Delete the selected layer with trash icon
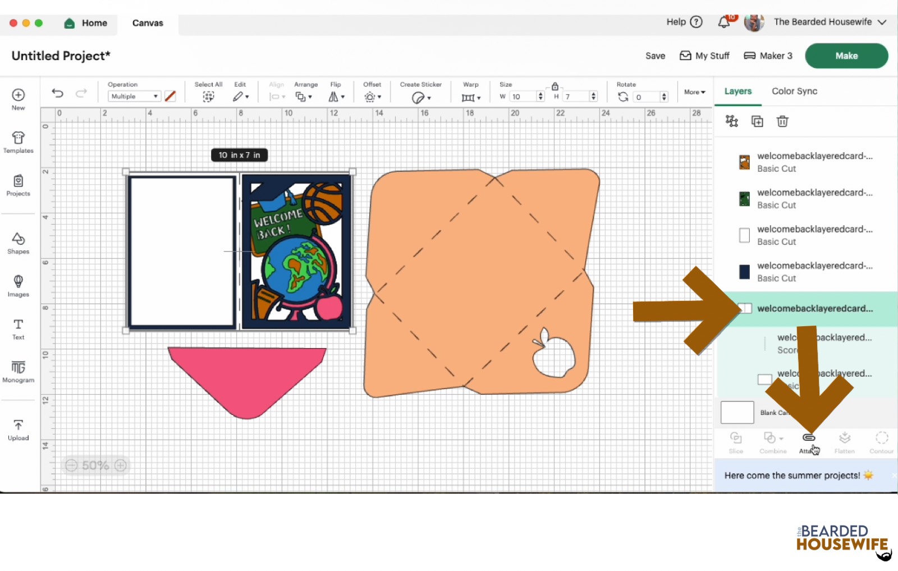898x571 pixels. tap(782, 121)
